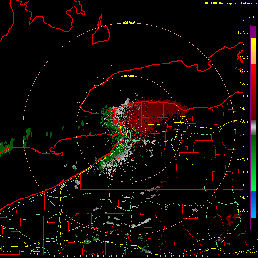Viewport: 258px width, 258px height.
Task: Click the 100 NMI range ring label
Action: point(129,23)
